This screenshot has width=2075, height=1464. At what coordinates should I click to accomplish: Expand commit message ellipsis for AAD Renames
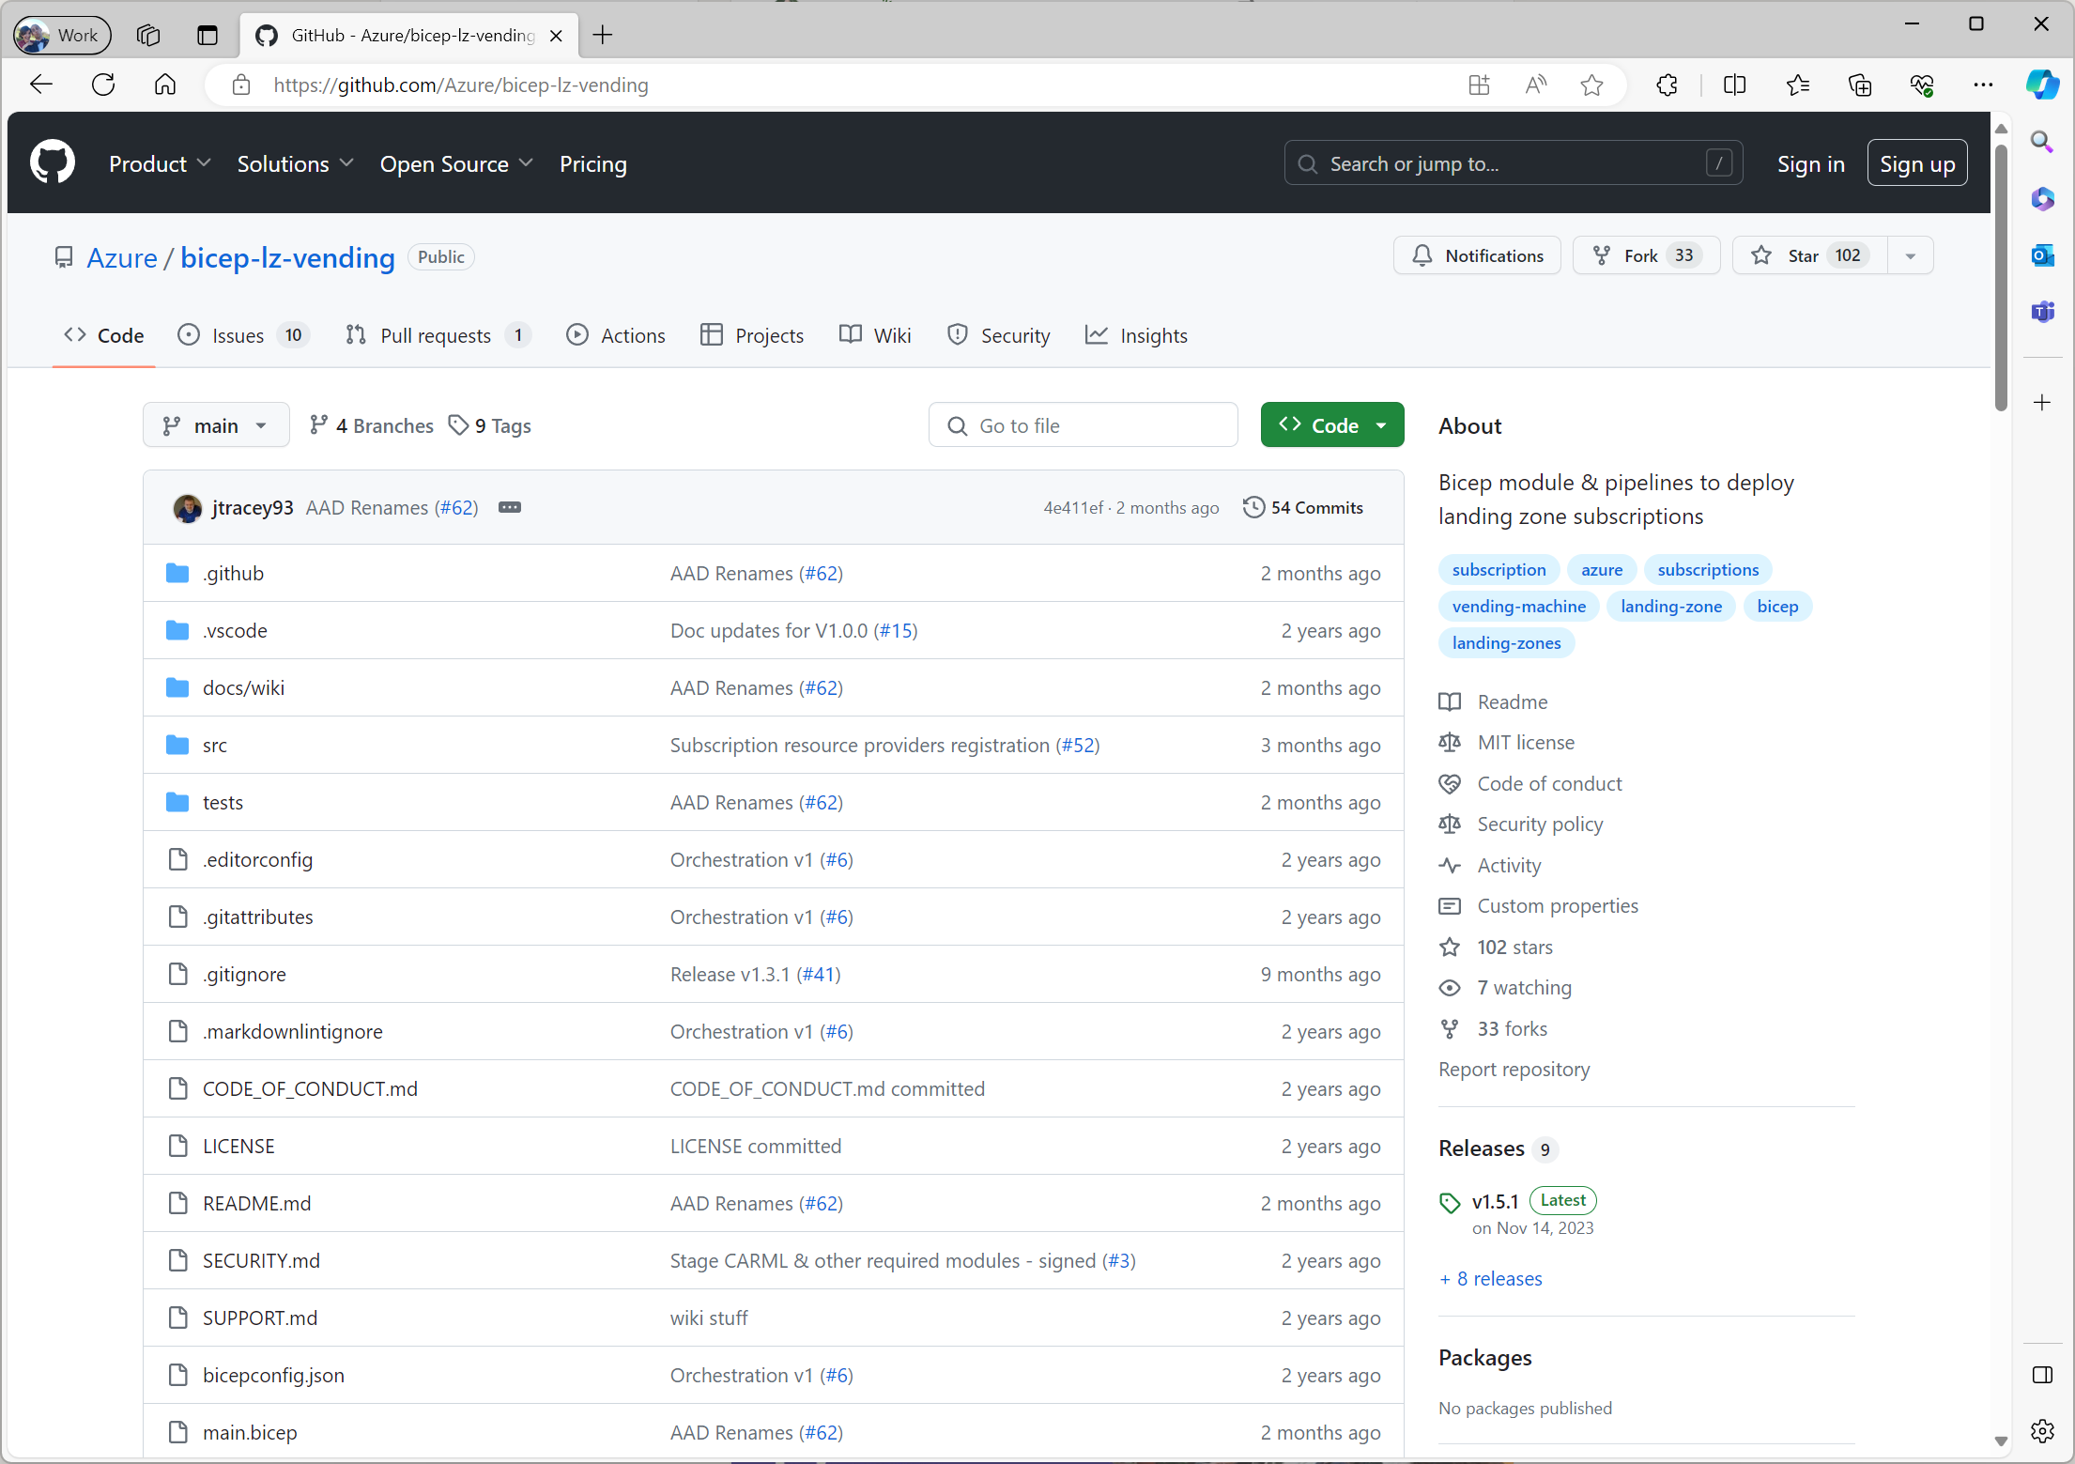510,507
